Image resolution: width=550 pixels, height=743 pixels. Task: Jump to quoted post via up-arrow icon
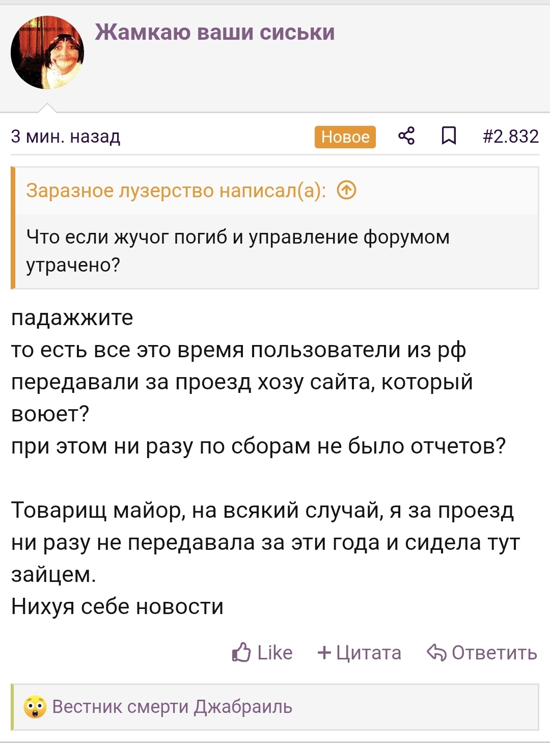347,191
